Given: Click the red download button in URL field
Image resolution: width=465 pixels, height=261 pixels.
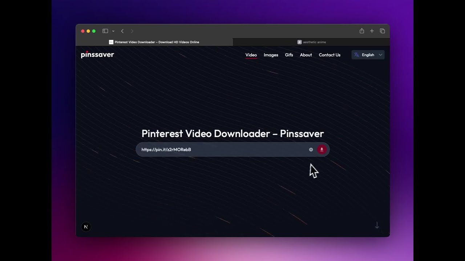Looking at the screenshot, I should point(322,149).
